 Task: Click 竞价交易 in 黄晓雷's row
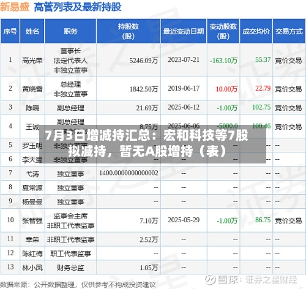click(288, 89)
